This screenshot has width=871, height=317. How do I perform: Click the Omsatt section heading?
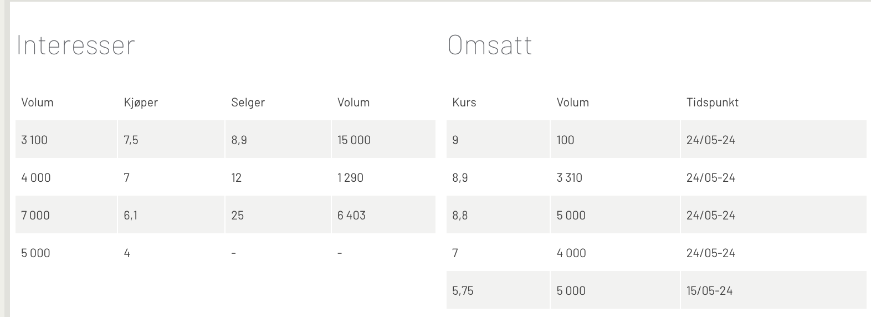pyautogui.click(x=490, y=45)
